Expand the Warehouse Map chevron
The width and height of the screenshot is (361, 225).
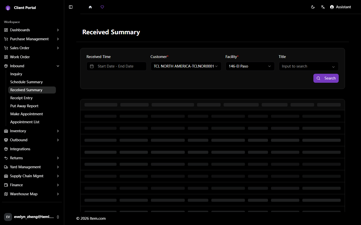(x=58, y=194)
